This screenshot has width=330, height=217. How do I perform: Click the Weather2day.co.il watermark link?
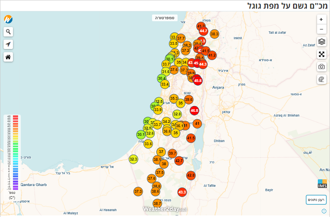(x=165, y=209)
